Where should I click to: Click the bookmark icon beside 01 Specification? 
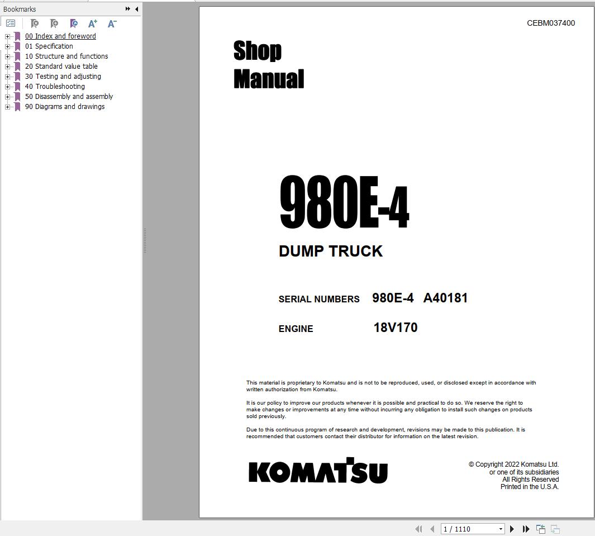17,46
